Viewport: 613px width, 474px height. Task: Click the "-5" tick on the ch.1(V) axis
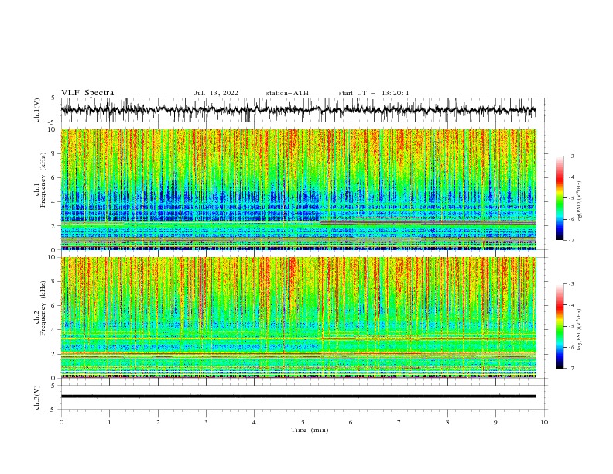pos(52,122)
